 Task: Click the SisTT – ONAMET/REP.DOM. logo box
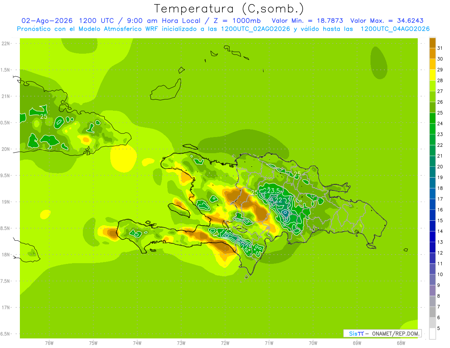pyautogui.click(x=382, y=333)
